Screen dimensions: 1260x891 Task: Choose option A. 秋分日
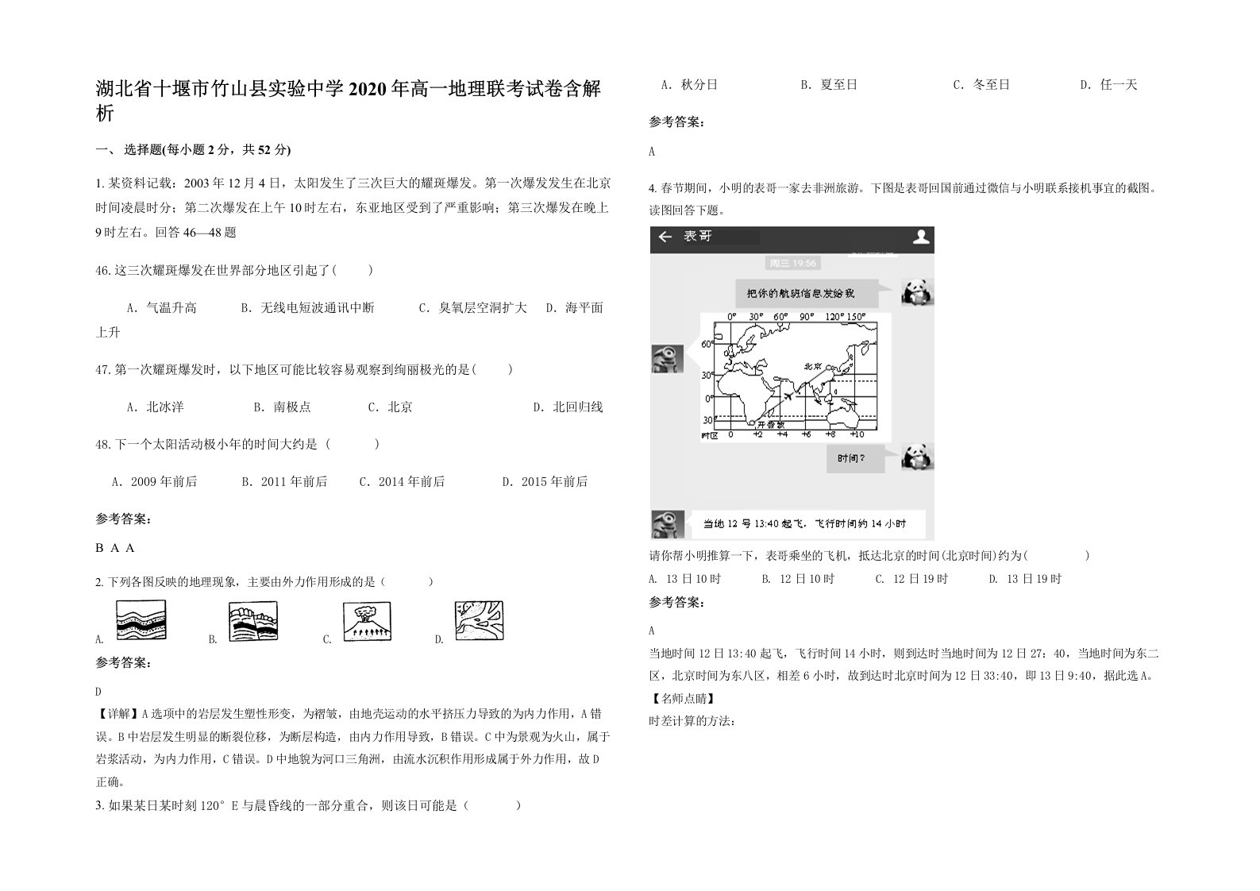point(689,84)
